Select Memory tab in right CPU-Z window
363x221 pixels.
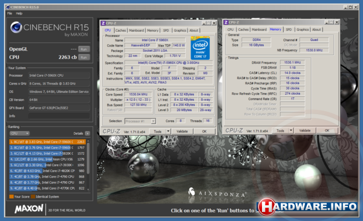[x=275, y=30]
